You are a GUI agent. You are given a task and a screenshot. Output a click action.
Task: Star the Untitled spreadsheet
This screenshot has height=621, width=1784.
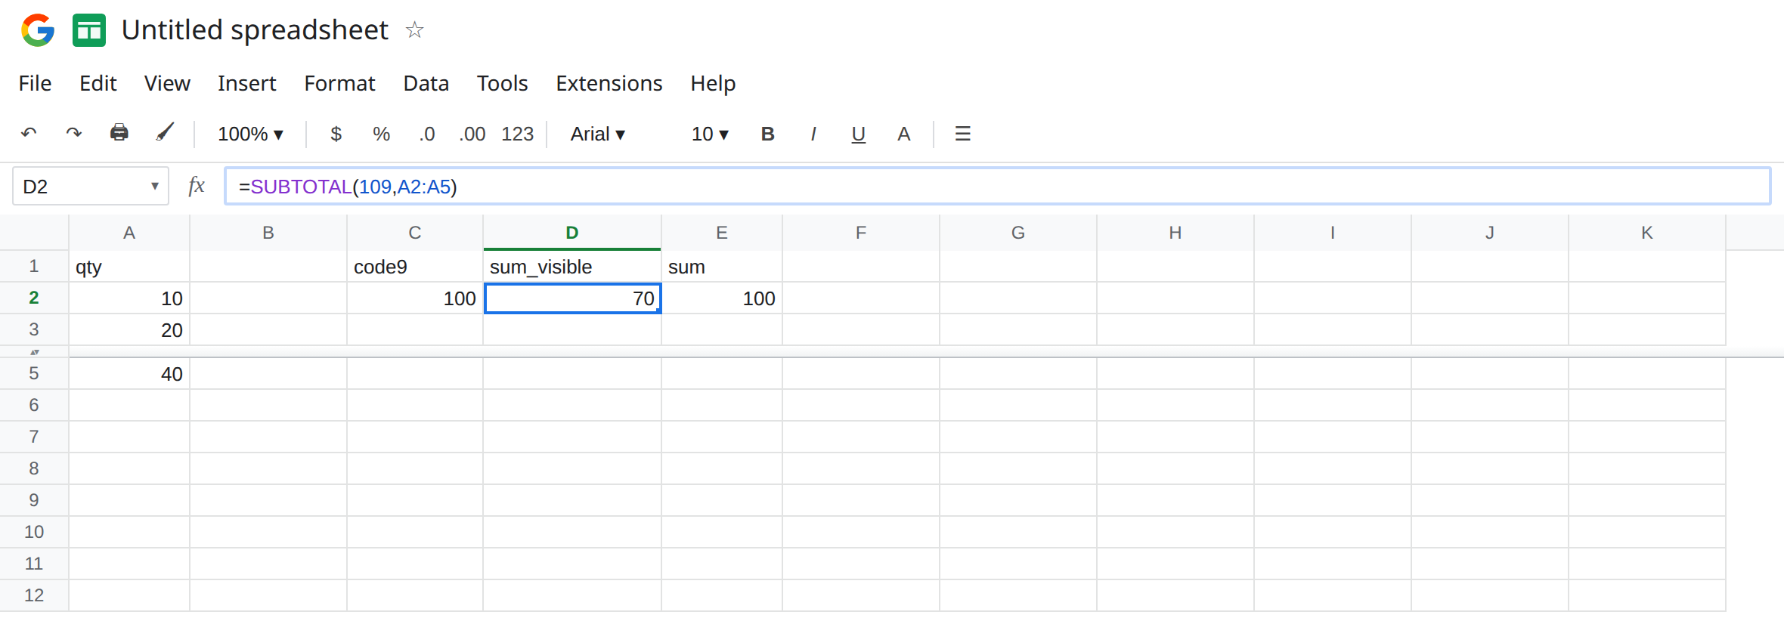(414, 30)
